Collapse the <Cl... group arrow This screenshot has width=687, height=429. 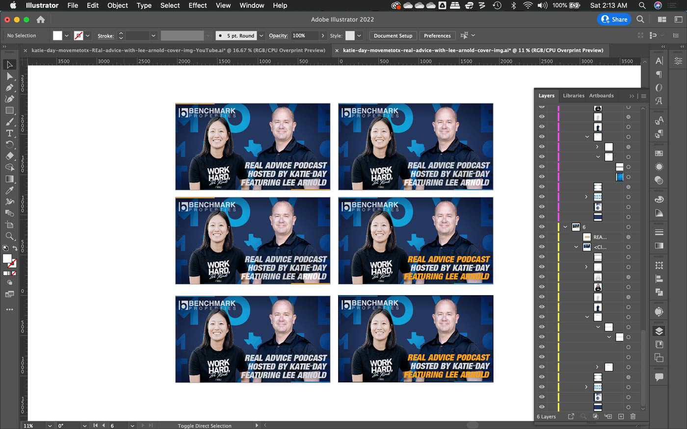pyautogui.click(x=576, y=247)
